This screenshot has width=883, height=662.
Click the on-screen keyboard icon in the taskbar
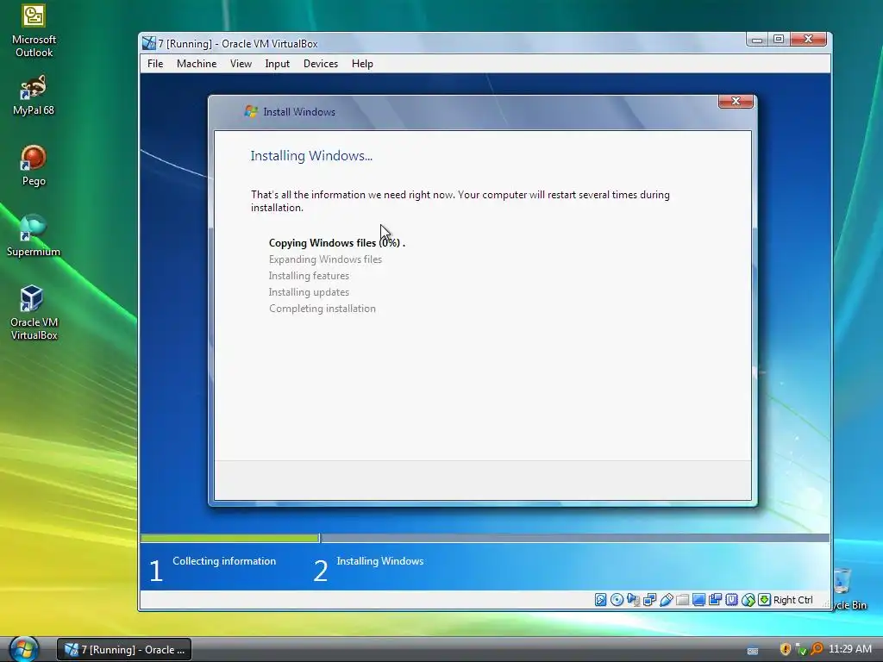pos(753,651)
